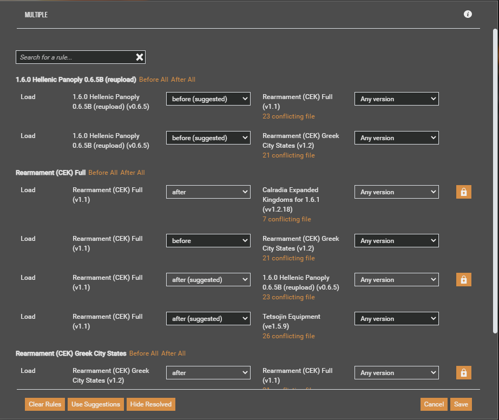Viewport: 499px width, 420px height.
Task: Clear the rule search field with X
Action: (139, 57)
